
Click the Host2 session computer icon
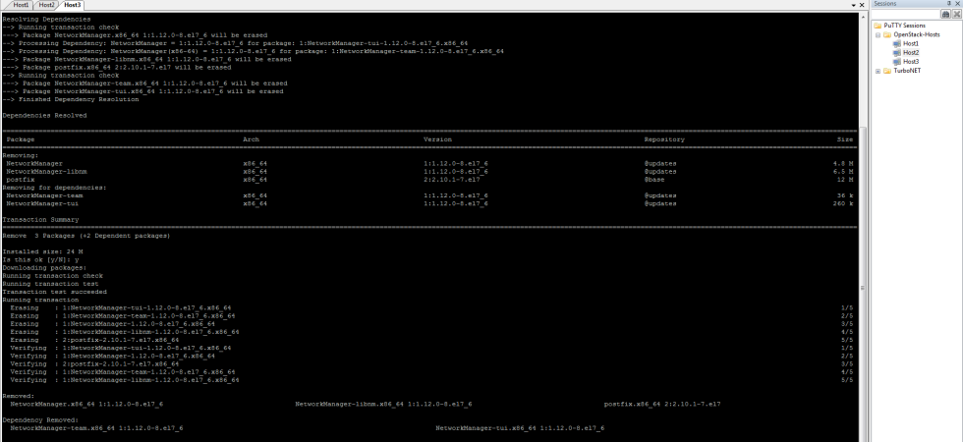tap(896, 53)
